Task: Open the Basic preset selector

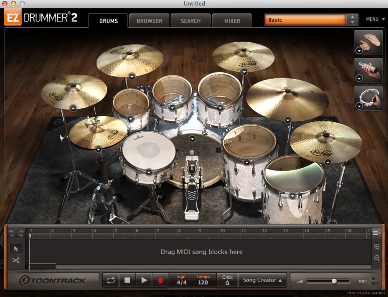Action: 305,20
